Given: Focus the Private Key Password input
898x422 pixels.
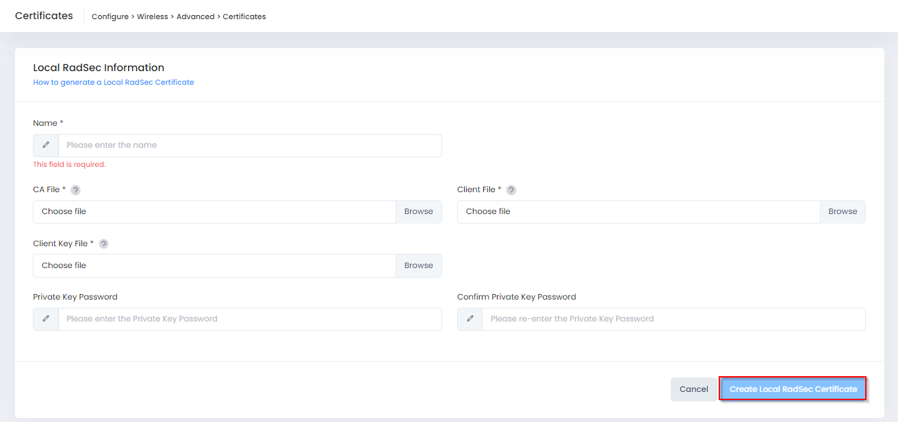Looking at the screenshot, I should point(250,319).
